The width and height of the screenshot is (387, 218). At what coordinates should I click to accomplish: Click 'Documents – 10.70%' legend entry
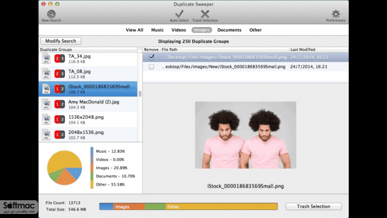pos(115,176)
